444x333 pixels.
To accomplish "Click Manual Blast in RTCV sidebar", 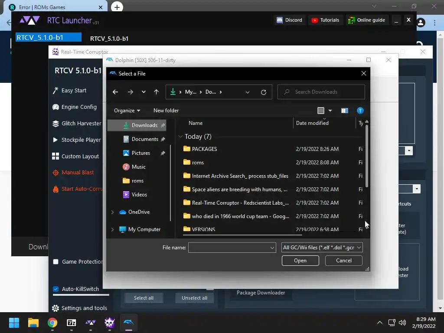I will coord(73,173).
